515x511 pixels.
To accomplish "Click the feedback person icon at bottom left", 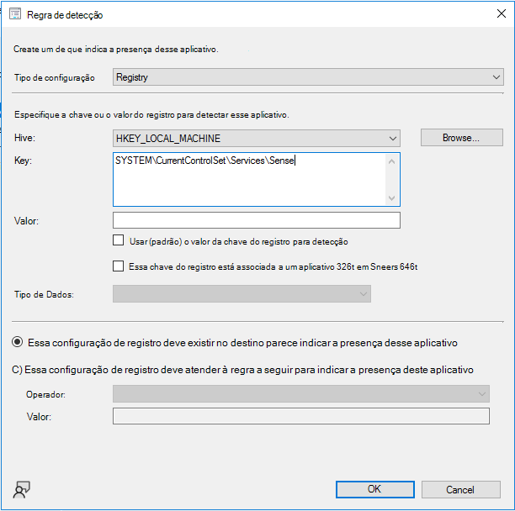I will click(22, 489).
